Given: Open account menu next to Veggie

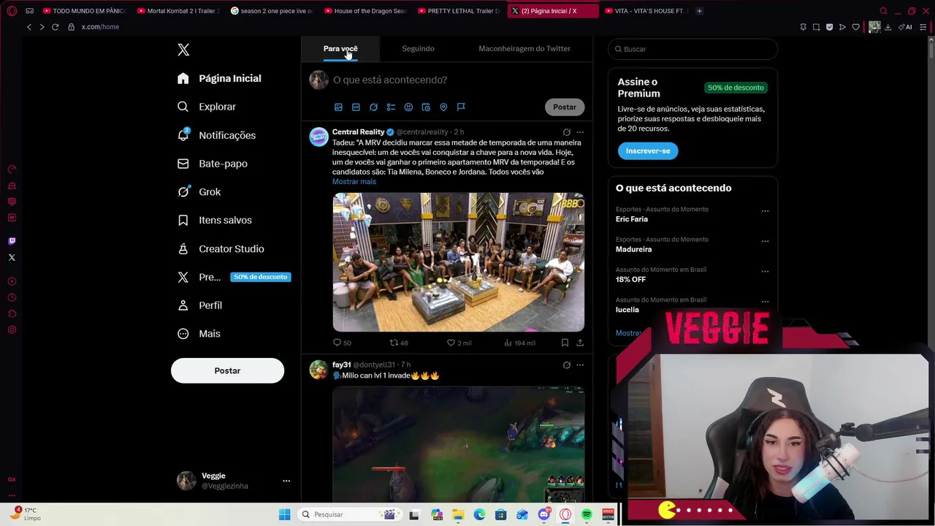Looking at the screenshot, I should tap(286, 481).
